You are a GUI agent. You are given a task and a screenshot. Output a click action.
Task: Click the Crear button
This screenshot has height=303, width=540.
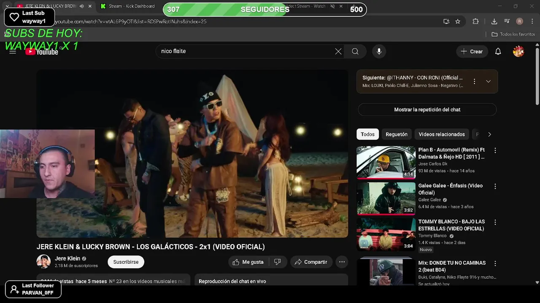coord(472,51)
